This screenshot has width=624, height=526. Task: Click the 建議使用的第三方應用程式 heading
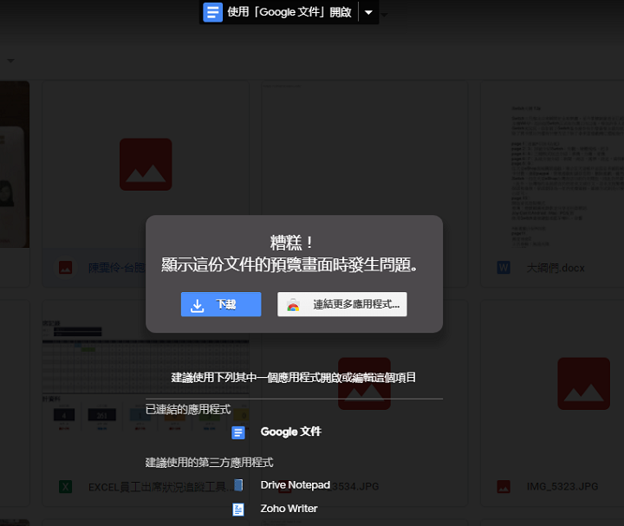coord(210,463)
